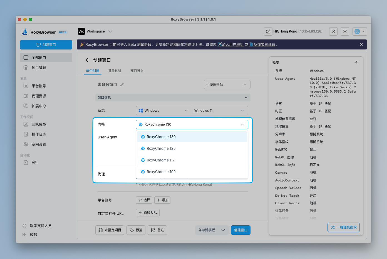Click the 添加 platform account button
This screenshot has width=387, height=259.
(162, 200)
